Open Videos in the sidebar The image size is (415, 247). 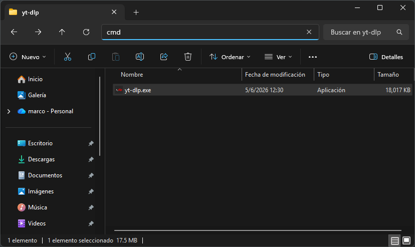(32, 223)
